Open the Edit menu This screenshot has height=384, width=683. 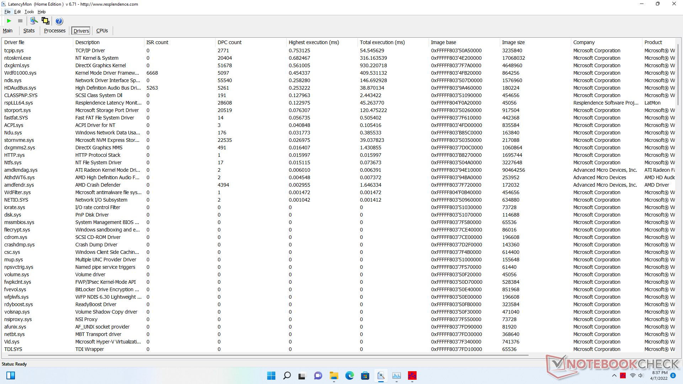tap(17, 12)
